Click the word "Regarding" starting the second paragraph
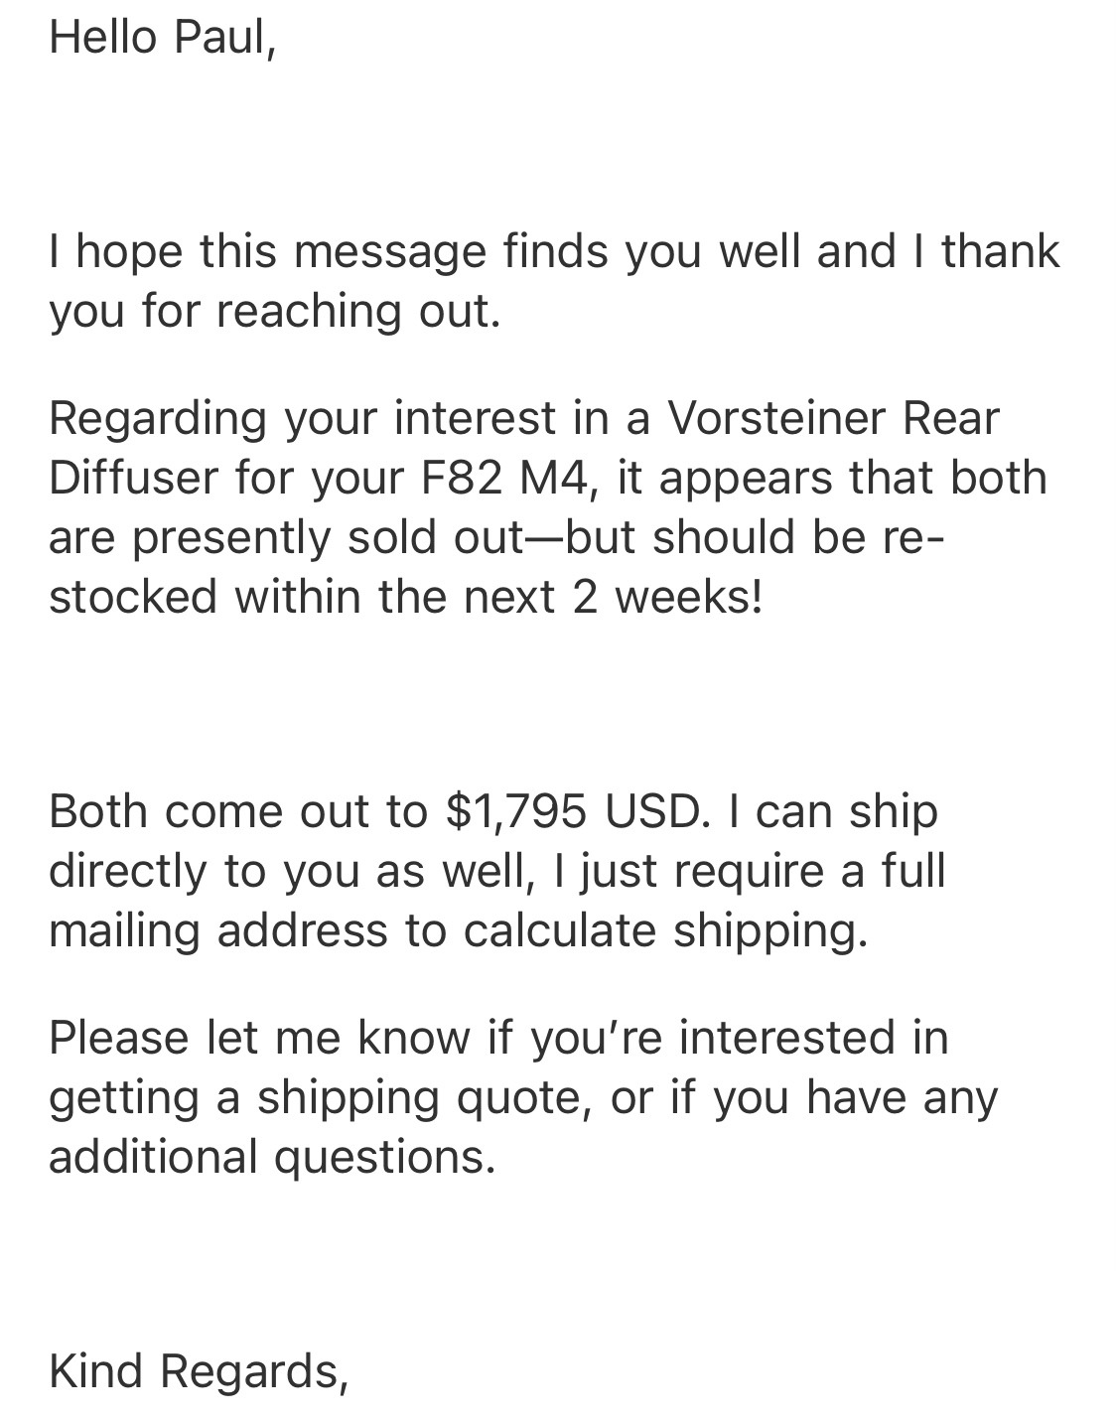The image size is (1117, 1418). (x=158, y=418)
